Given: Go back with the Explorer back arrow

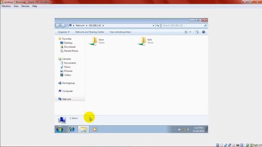Looking at the screenshot, I should click(x=57, y=25).
